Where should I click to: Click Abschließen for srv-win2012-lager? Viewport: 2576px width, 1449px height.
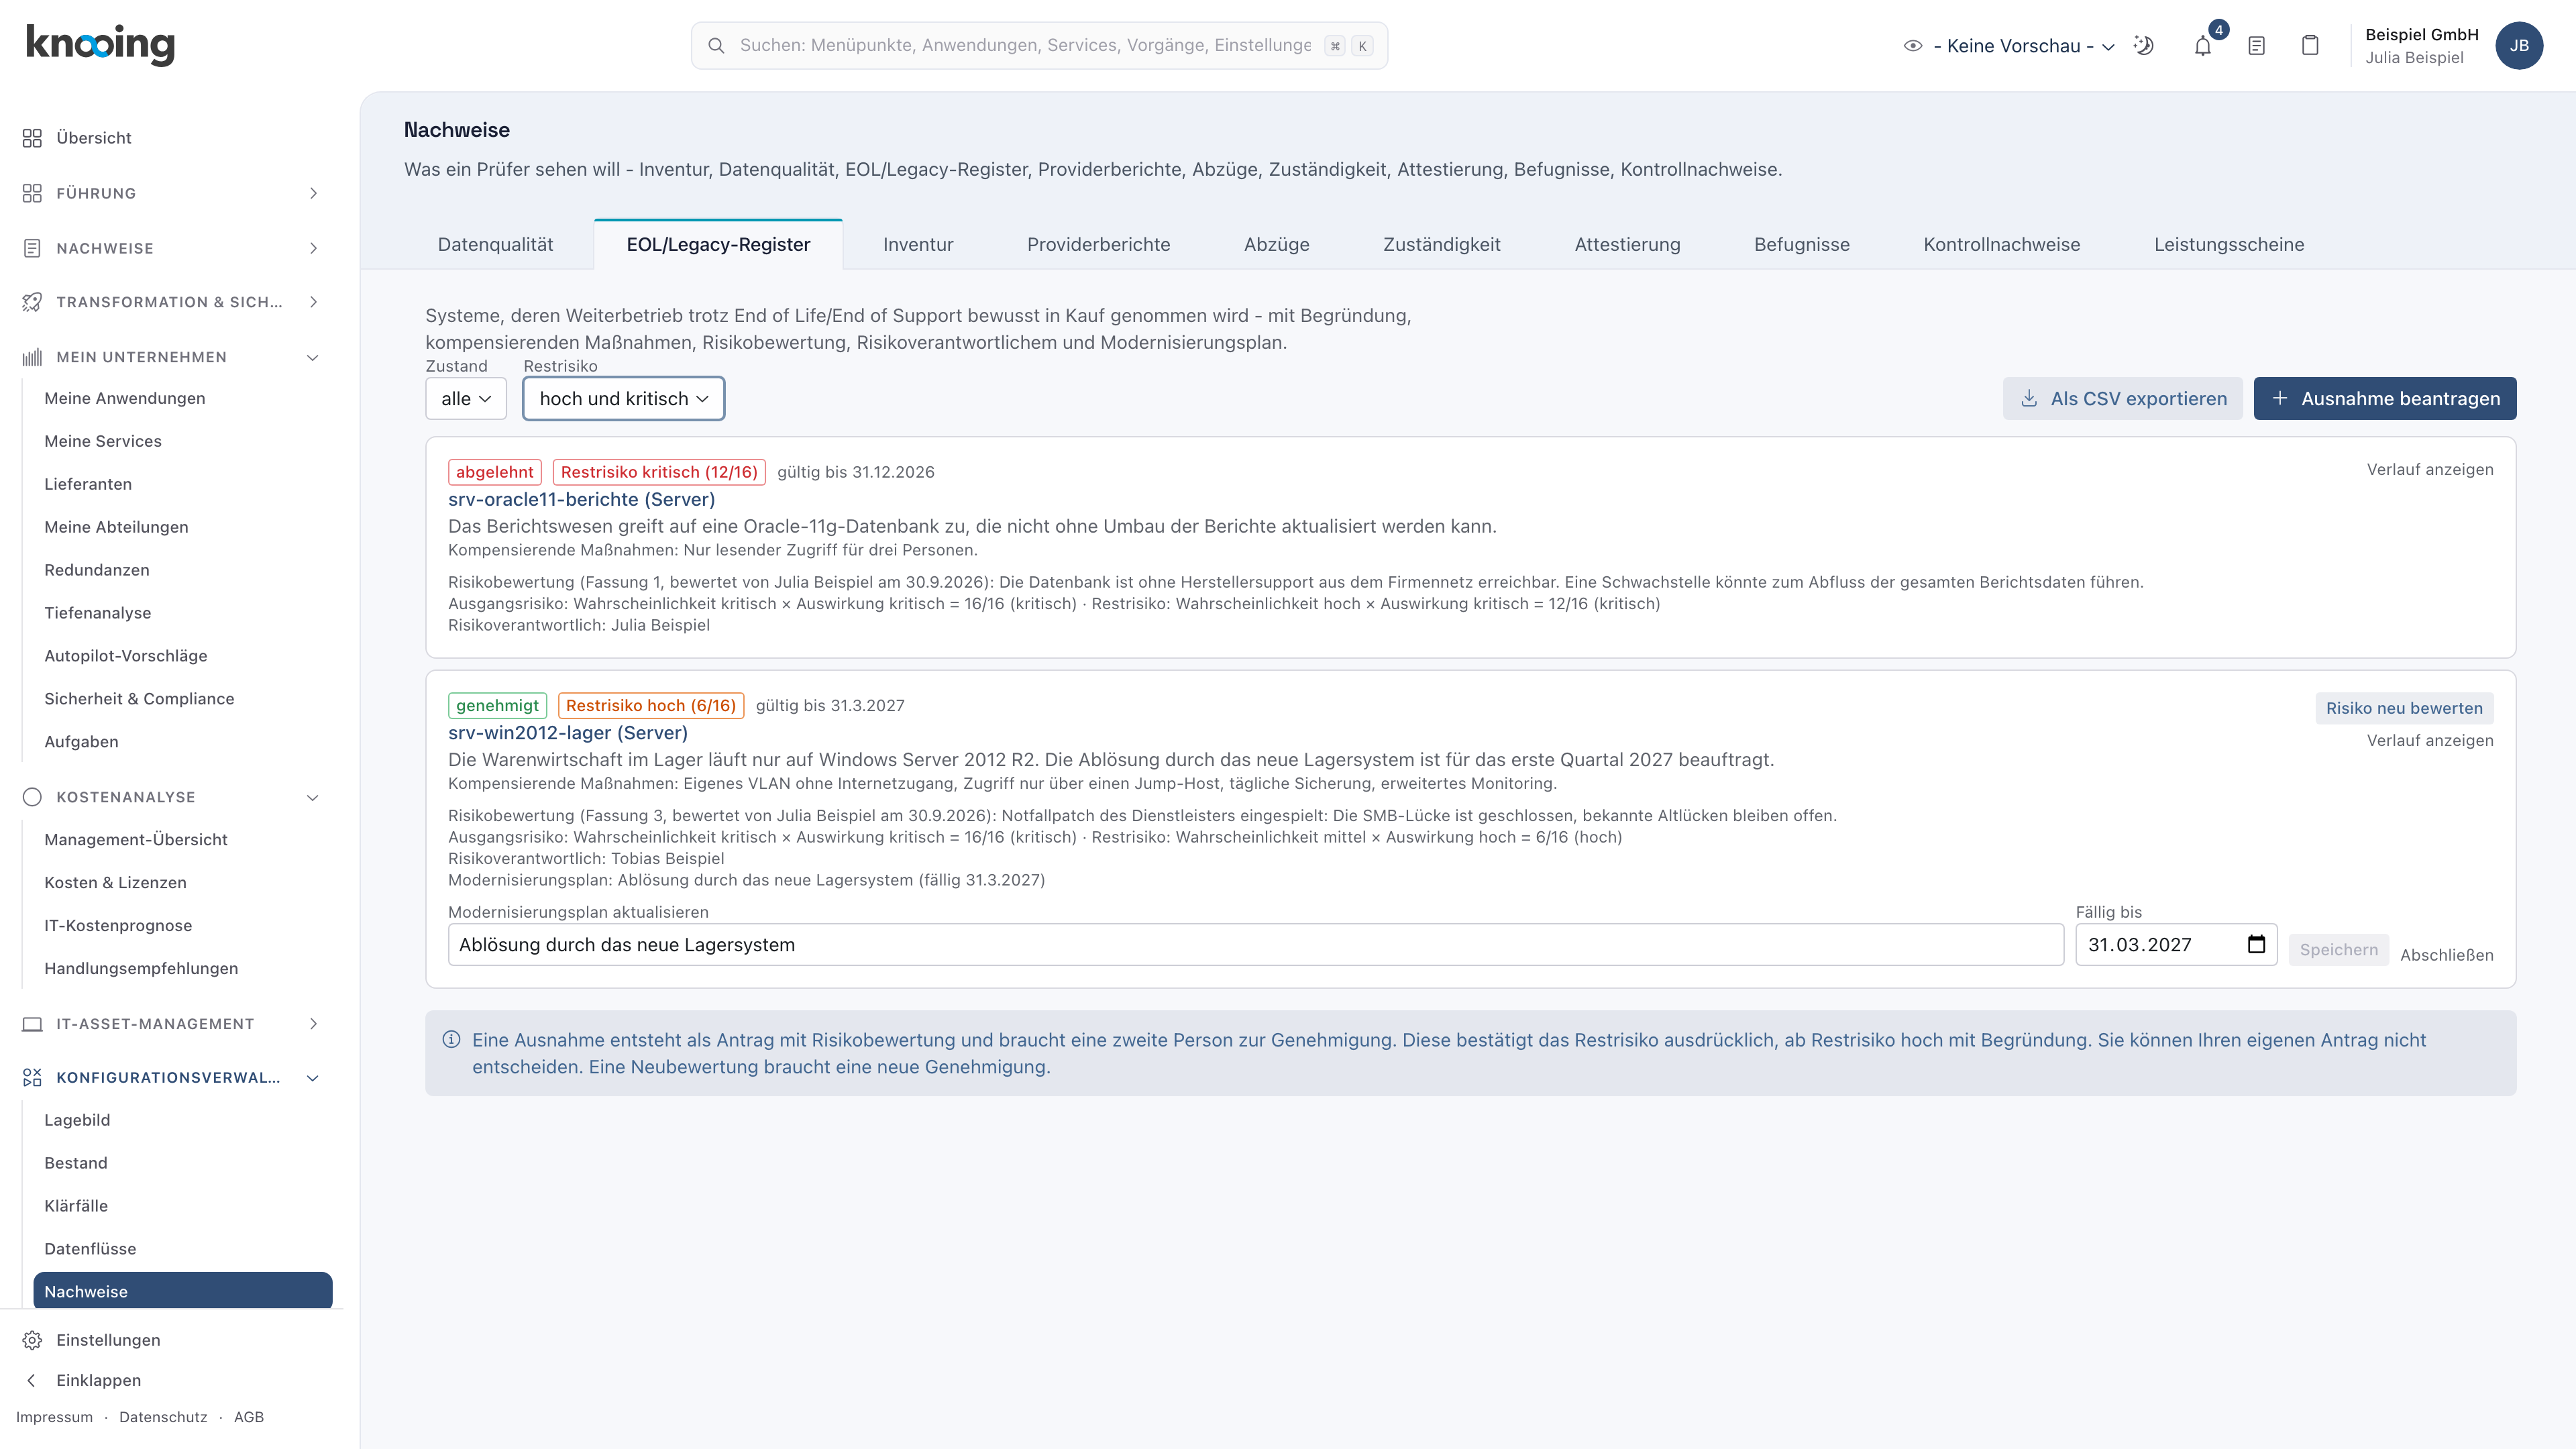point(2446,955)
